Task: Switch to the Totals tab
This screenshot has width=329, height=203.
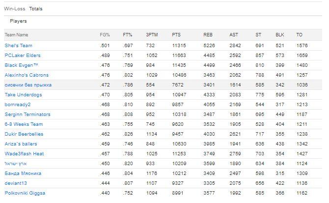Action: [36, 9]
